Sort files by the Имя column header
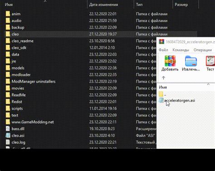Viewport: 215px width, 171px height. 9,5
